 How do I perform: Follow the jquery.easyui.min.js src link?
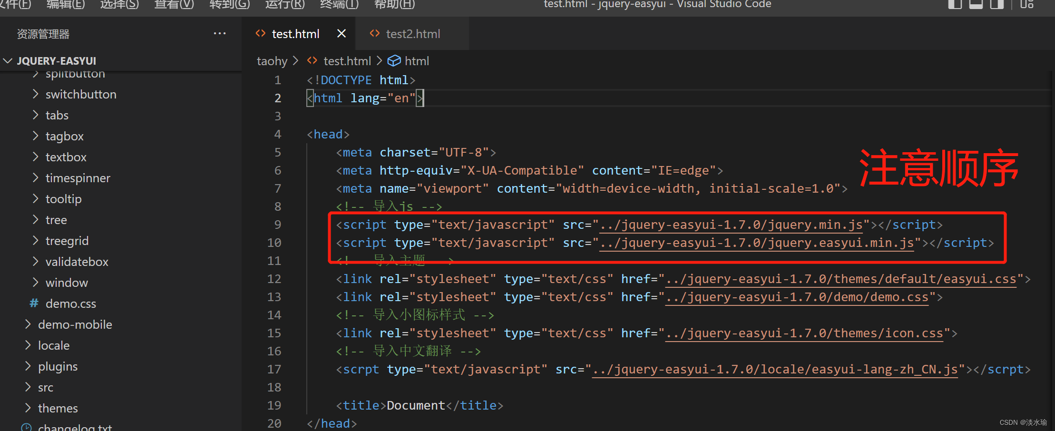[x=757, y=243]
